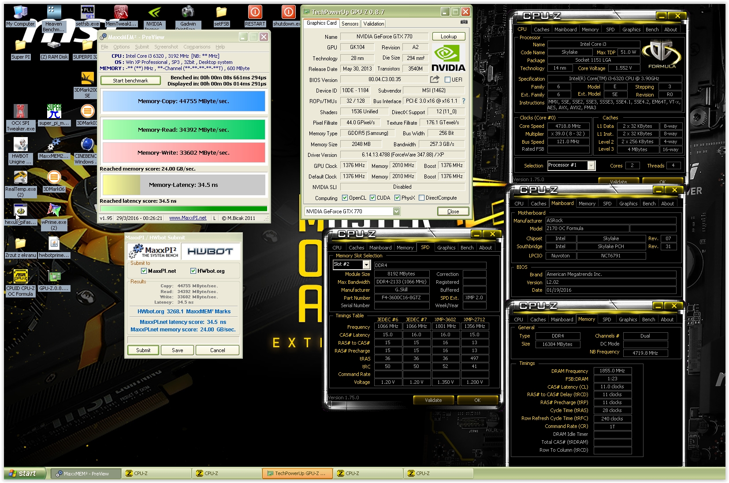The image size is (729, 483).
Task: Open the (Z) RAM Disk icon
Action: tap(54, 51)
